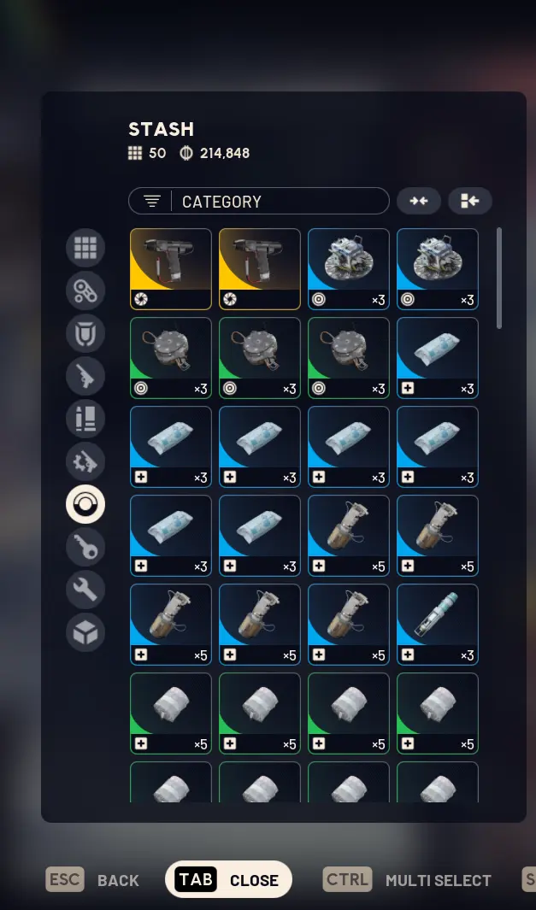Open the wrench tools category filter
This screenshot has height=910, width=536.
pyautogui.click(x=85, y=590)
